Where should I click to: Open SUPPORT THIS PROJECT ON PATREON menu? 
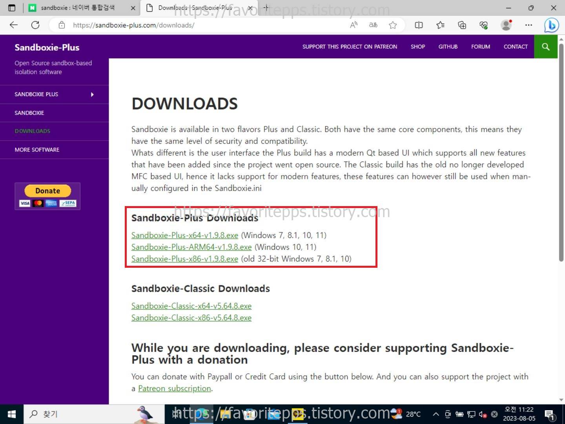coord(350,47)
